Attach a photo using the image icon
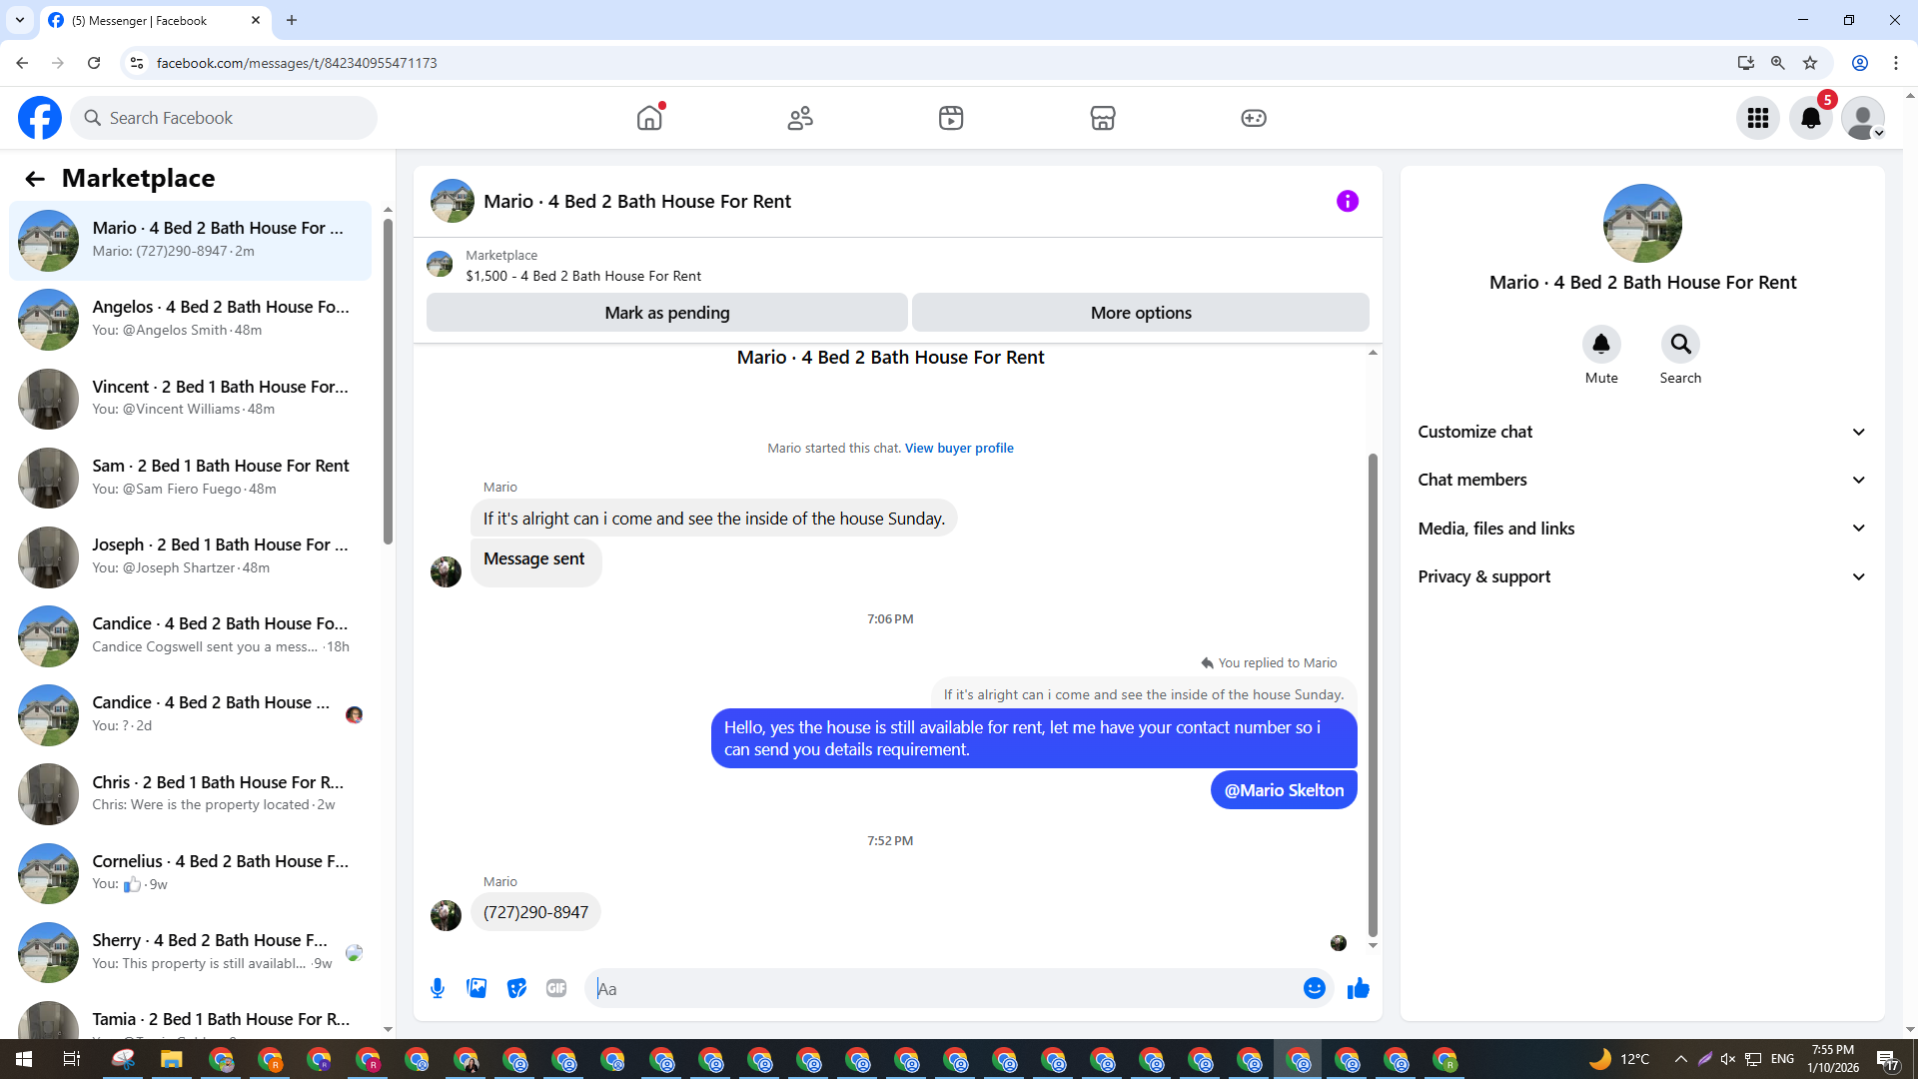 [x=477, y=988]
